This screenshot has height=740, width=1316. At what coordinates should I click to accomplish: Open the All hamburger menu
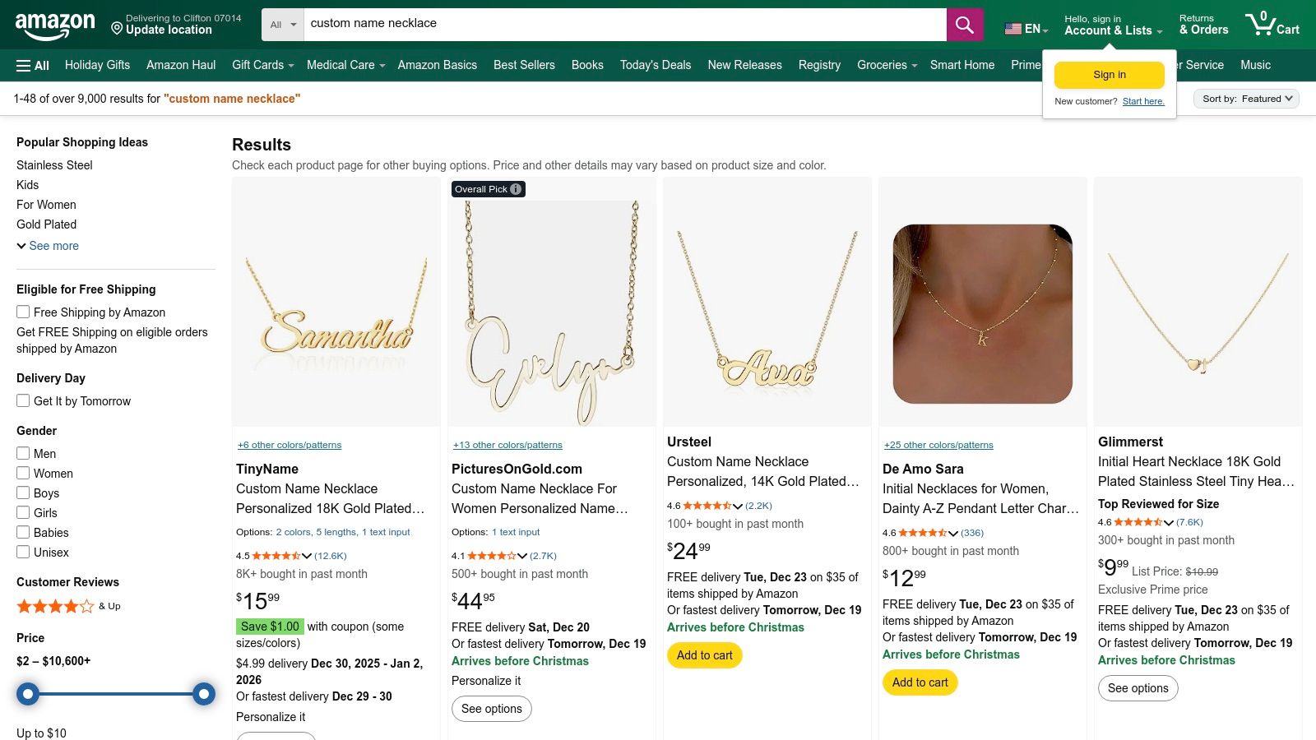[31, 65]
